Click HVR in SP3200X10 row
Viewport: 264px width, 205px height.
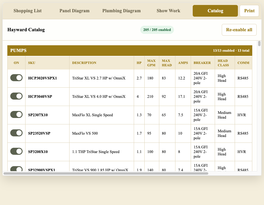[x=242, y=152]
